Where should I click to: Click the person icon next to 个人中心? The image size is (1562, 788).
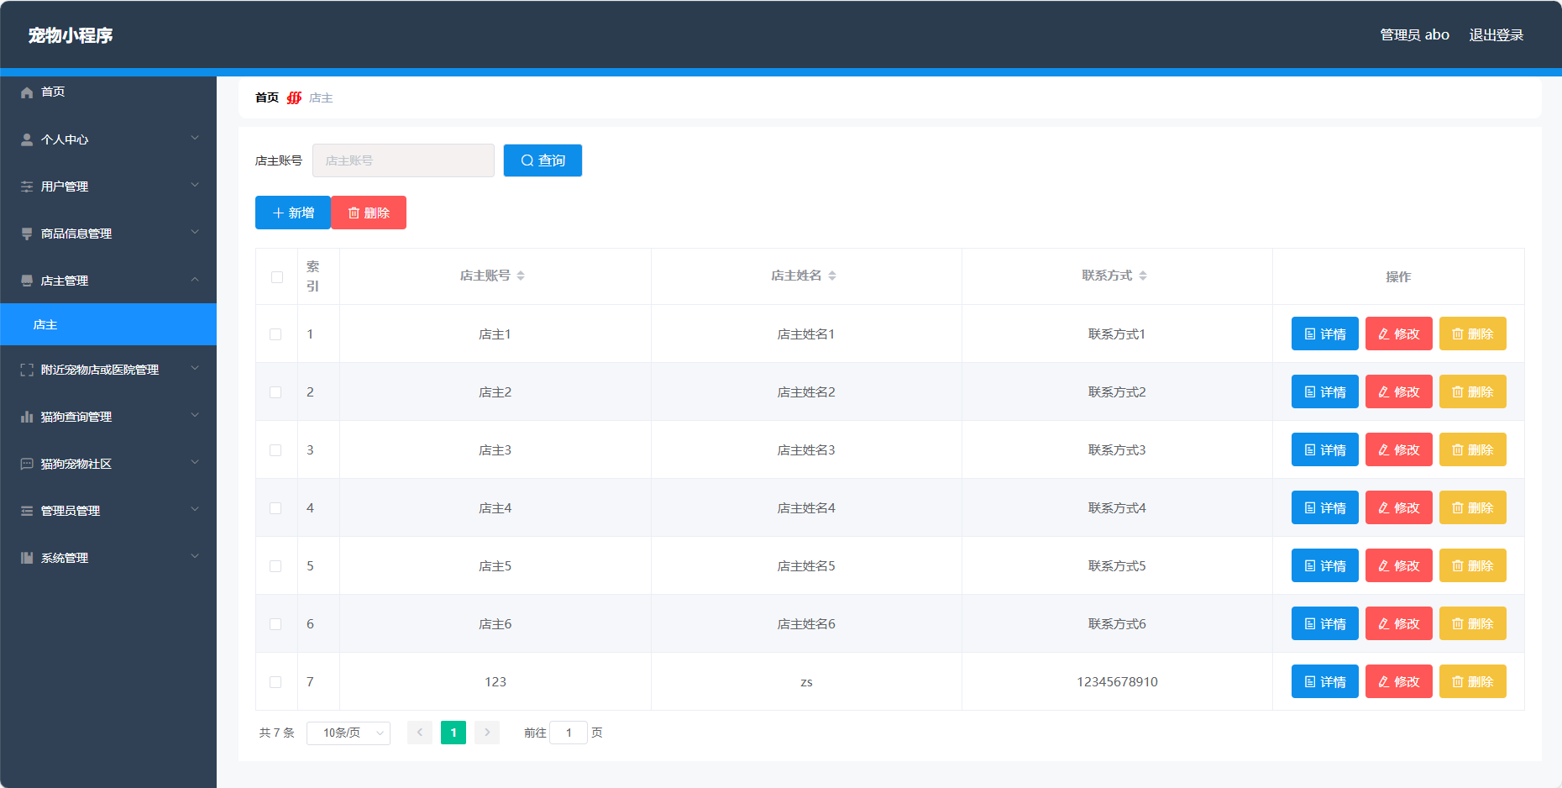[x=27, y=139]
